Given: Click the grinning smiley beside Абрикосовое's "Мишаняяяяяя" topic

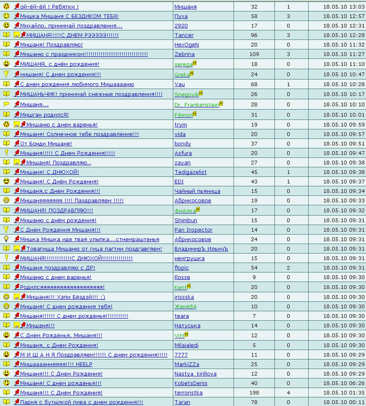Looking at the screenshot, I should point(6,200).
